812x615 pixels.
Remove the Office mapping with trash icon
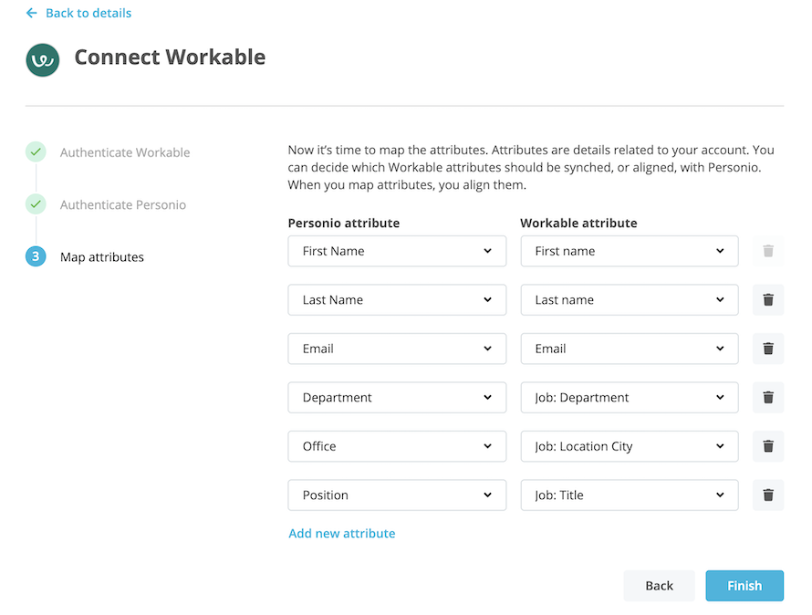[768, 446]
